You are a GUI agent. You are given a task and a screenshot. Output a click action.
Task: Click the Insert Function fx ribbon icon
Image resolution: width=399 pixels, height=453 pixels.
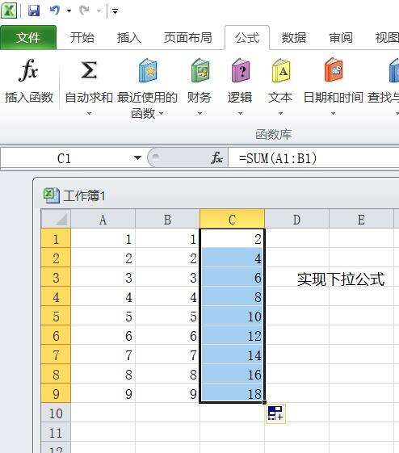[28, 70]
